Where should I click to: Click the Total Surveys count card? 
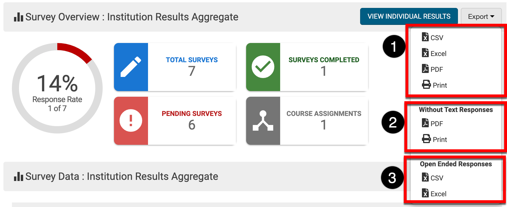(x=192, y=67)
